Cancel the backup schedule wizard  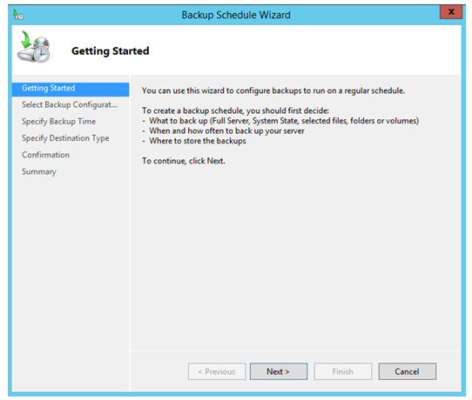(x=408, y=371)
